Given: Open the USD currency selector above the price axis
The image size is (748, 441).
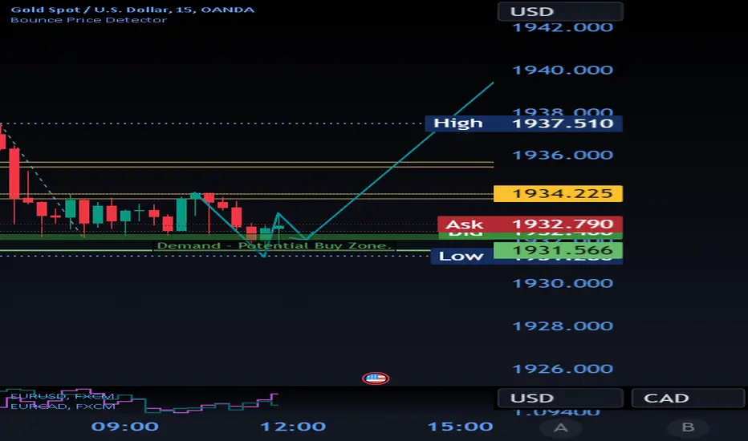Looking at the screenshot, I should point(560,11).
